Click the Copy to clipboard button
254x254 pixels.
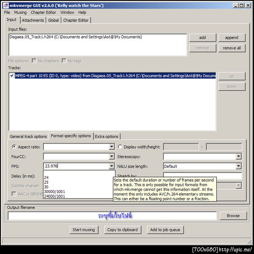122,230
